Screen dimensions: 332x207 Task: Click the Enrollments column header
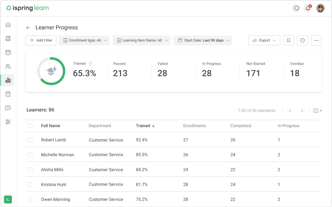(194, 126)
